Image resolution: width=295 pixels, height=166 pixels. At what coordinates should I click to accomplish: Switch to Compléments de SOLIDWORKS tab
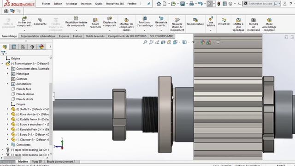click(x=127, y=36)
